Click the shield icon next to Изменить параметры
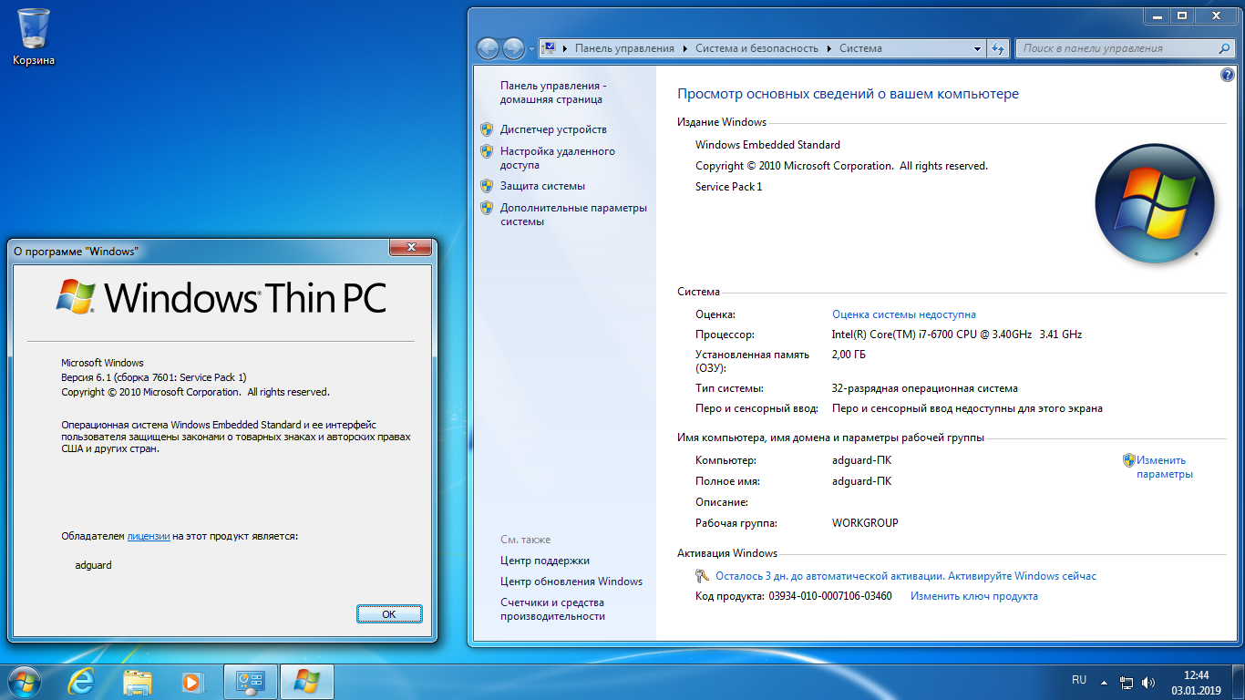 (1128, 460)
